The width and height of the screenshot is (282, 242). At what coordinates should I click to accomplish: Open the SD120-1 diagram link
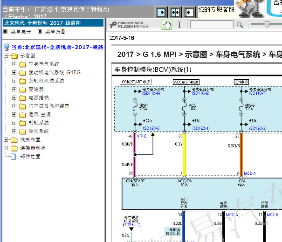(201, 128)
